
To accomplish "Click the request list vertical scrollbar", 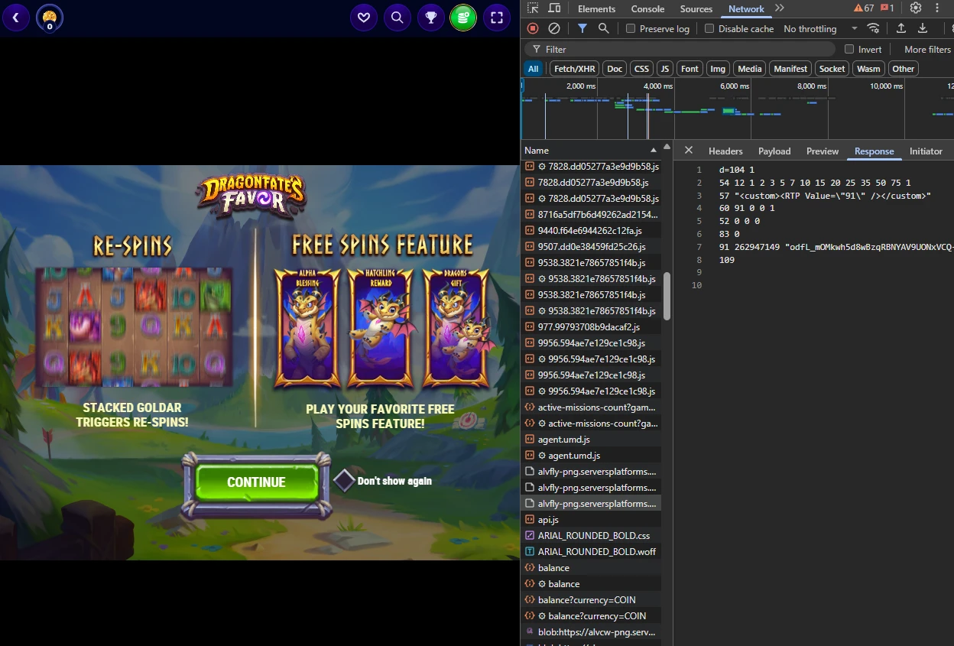I will pyautogui.click(x=667, y=295).
